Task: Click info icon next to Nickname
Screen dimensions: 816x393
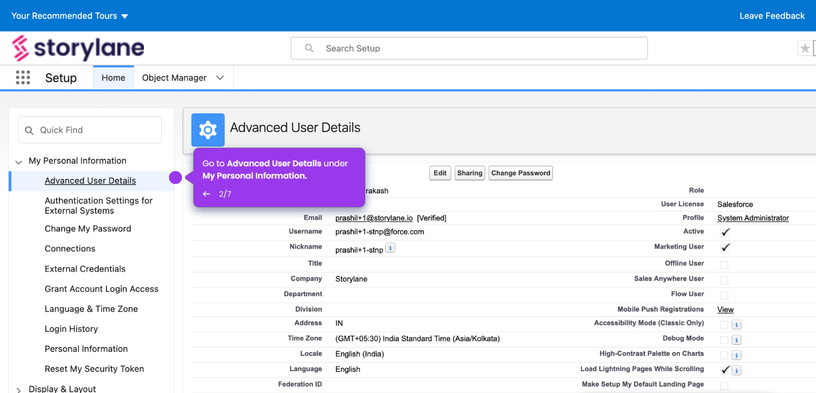Action: (x=391, y=248)
